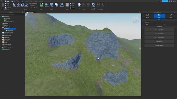Click Save Height Data button
The width and height of the screenshot is (177, 99).
pos(159,30)
